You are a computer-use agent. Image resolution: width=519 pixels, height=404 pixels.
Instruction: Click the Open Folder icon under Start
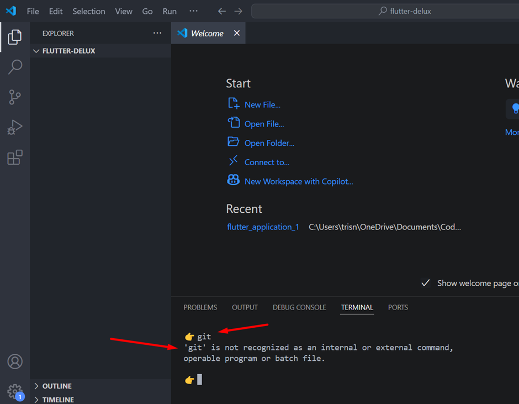click(x=234, y=142)
